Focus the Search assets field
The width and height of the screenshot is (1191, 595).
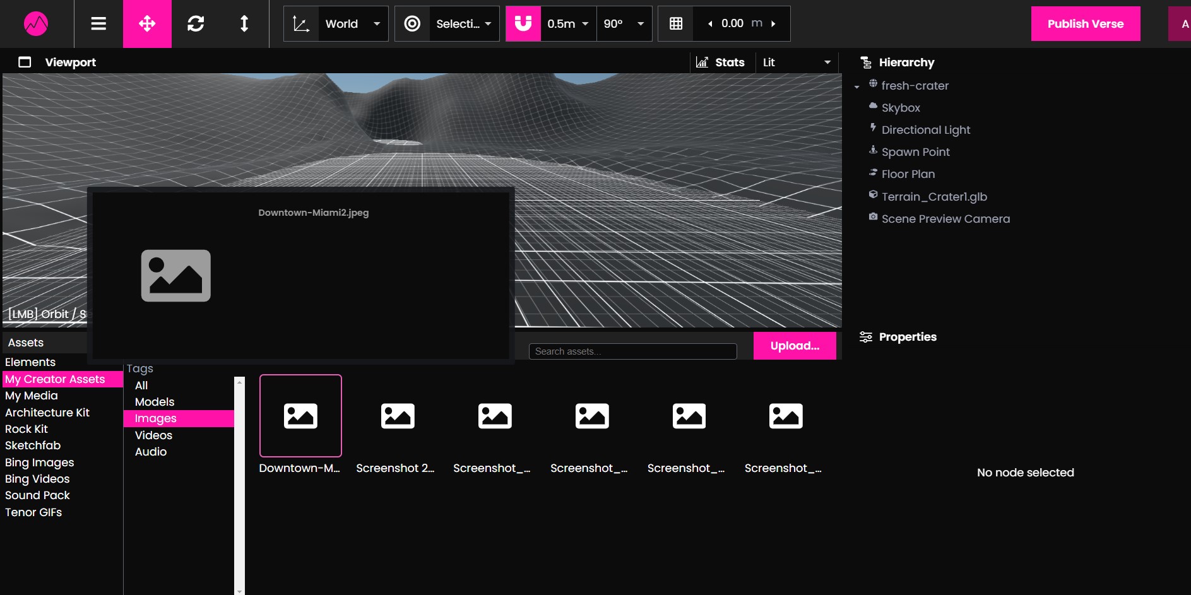pos(633,351)
